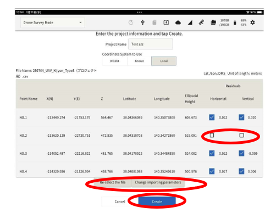Click the download/import box icon
The height and width of the screenshot is (213, 276).
tap(166, 23)
